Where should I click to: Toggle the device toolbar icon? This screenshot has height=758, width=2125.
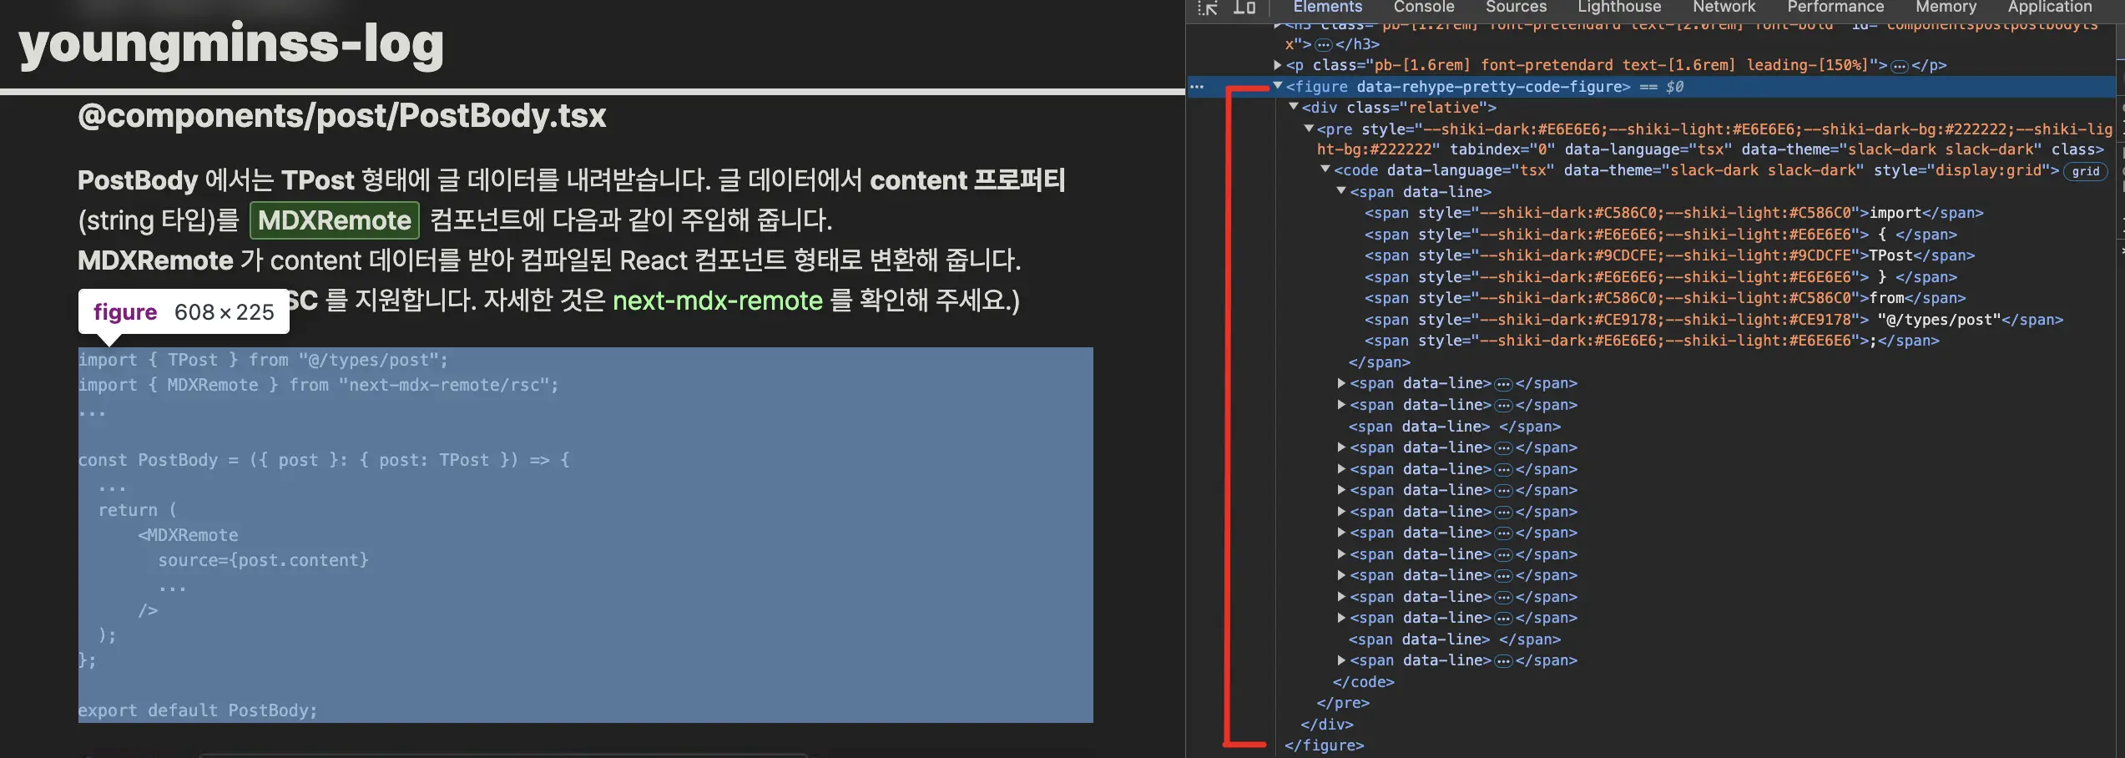pyautogui.click(x=1244, y=8)
